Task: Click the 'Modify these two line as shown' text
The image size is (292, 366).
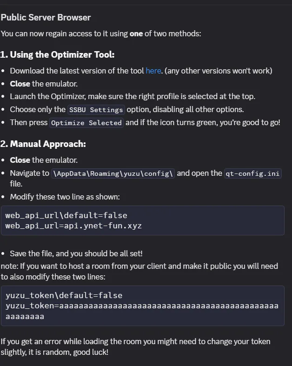Action: click(65, 197)
